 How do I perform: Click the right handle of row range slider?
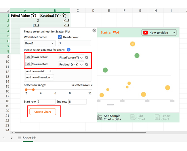(33, 90)
